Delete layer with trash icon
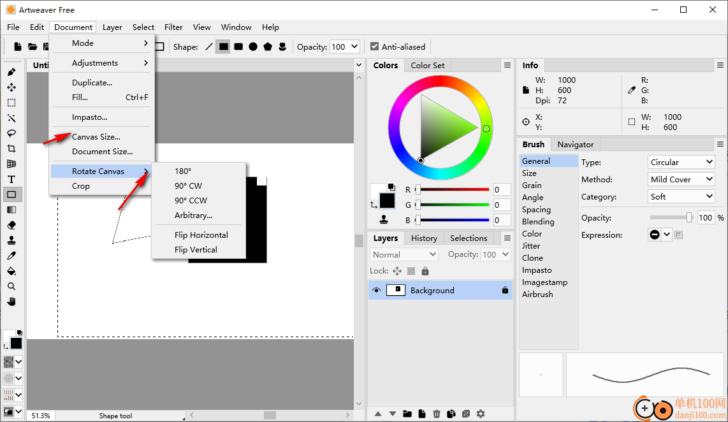The height and width of the screenshot is (422, 728). click(437, 414)
